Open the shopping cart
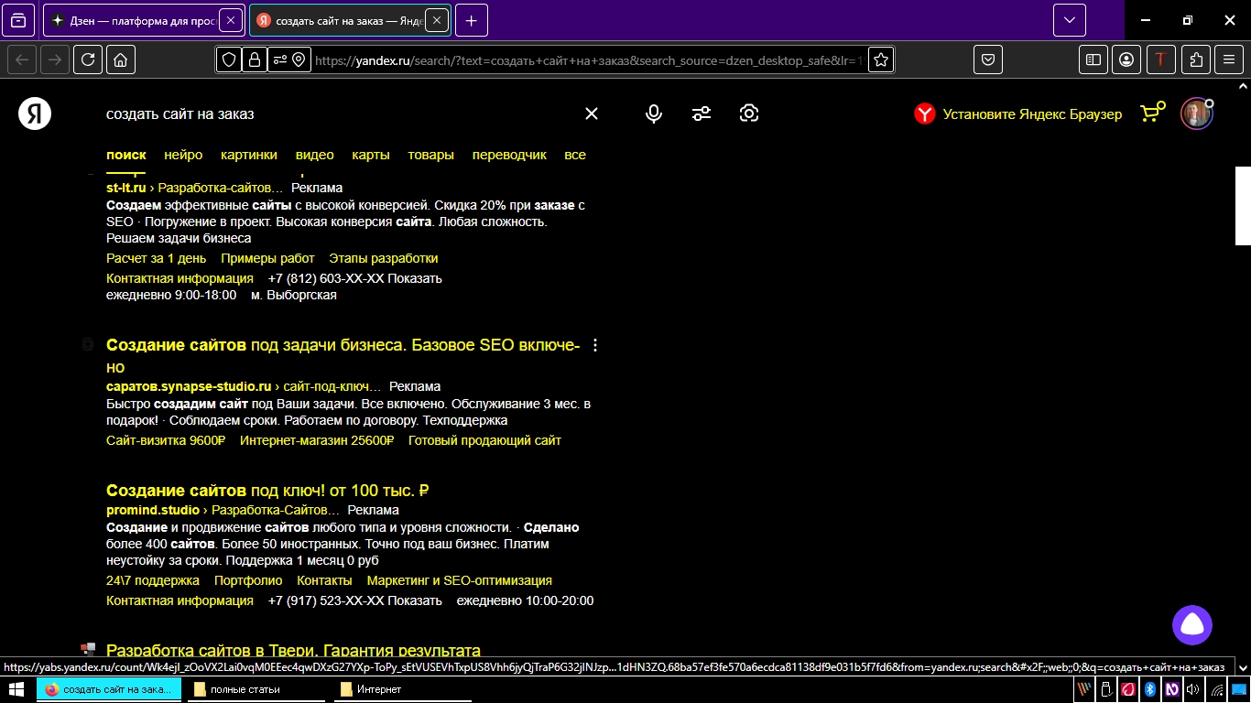Viewport: 1251px width, 703px height. (x=1151, y=113)
